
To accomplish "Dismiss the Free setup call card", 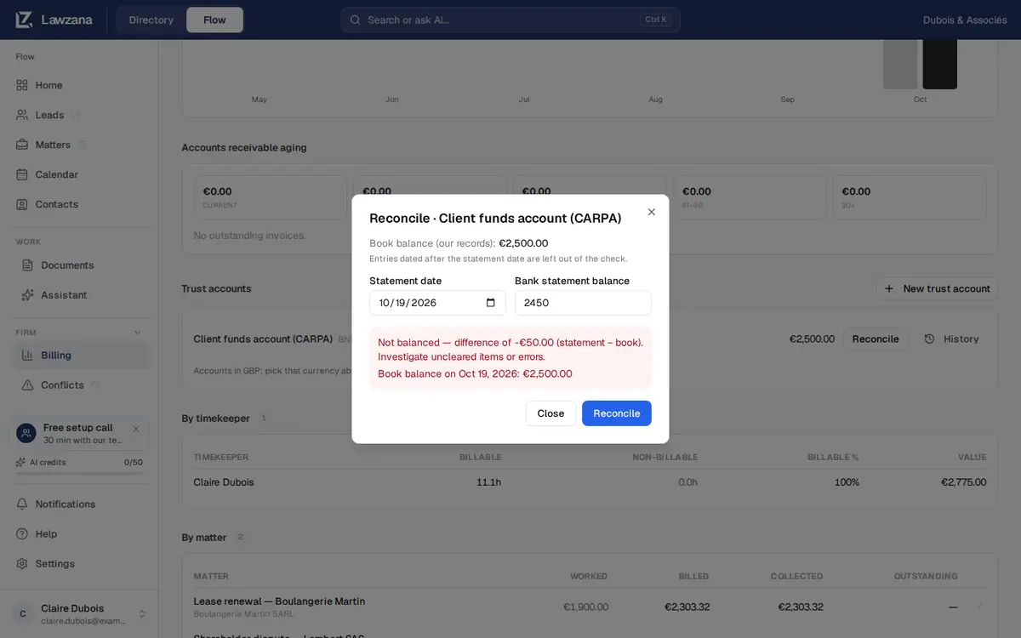I will [136, 429].
